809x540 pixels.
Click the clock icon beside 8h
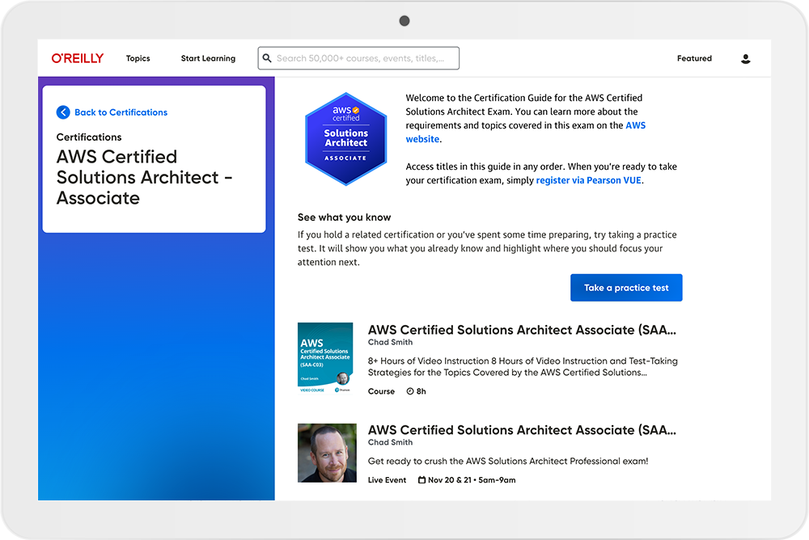[x=410, y=391]
